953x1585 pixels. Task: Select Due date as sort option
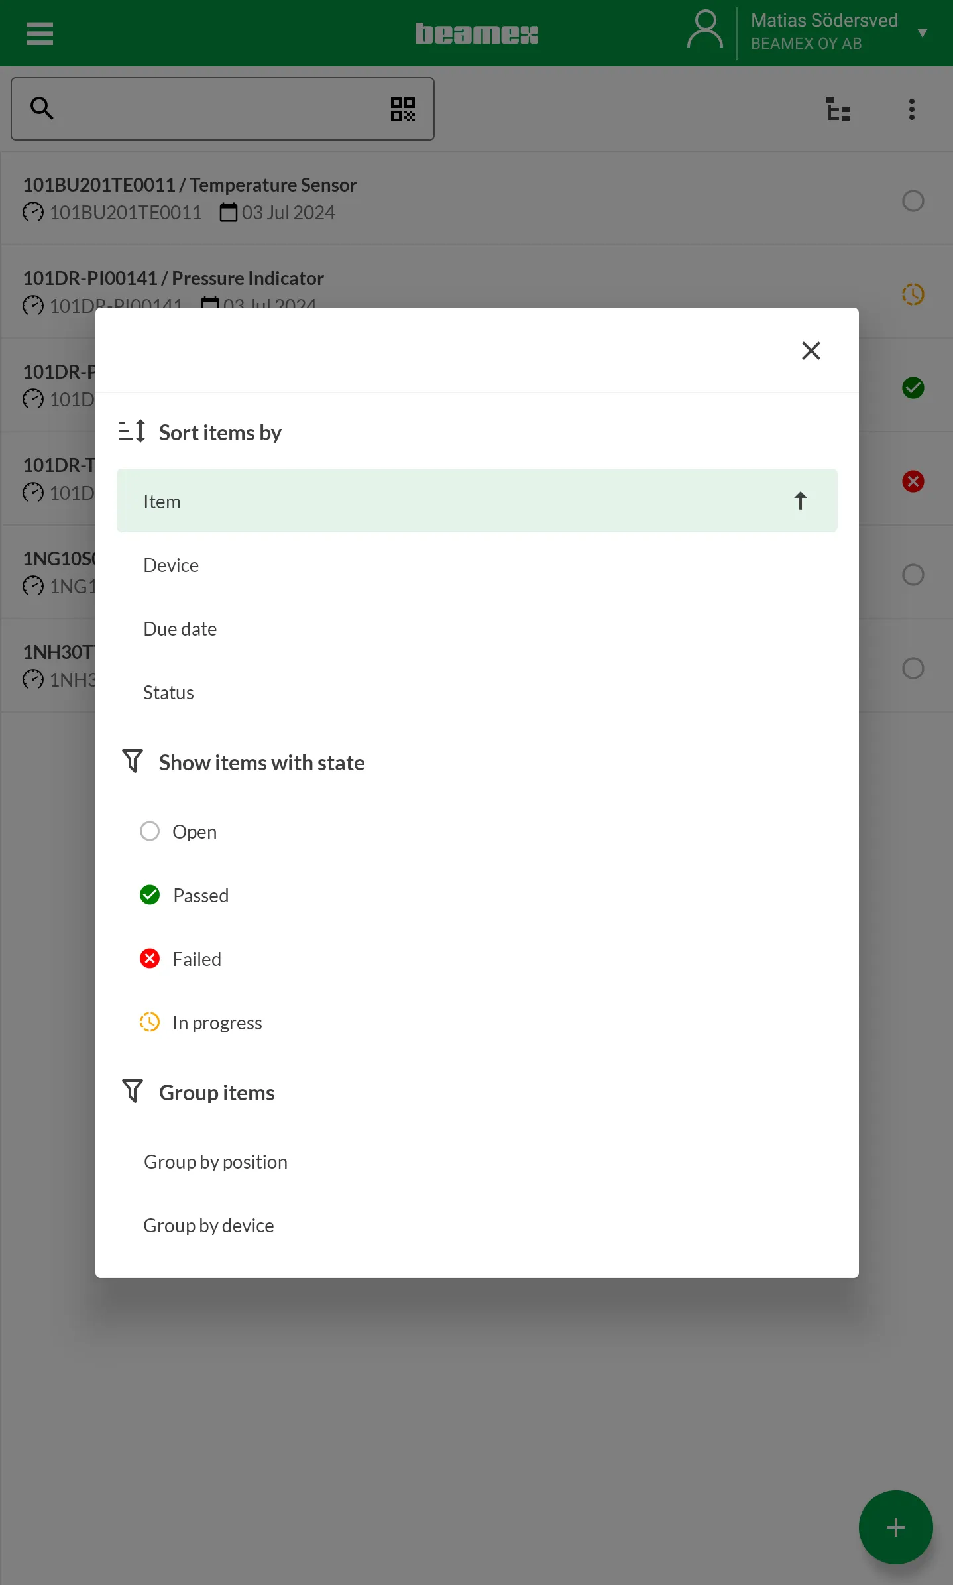click(x=180, y=628)
